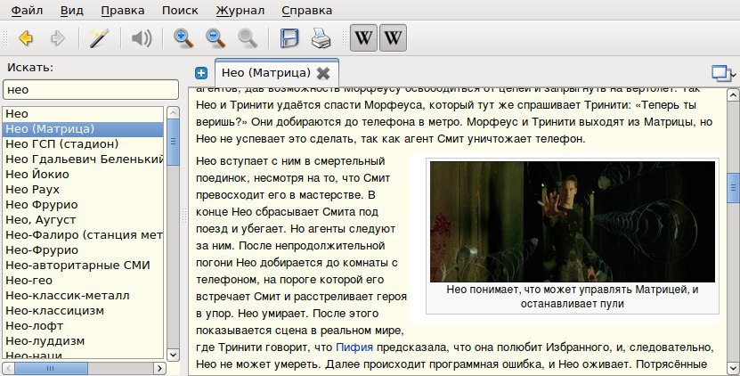Click the greyed forward arrow
The width and height of the screenshot is (740, 376).
pyautogui.click(x=58, y=37)
